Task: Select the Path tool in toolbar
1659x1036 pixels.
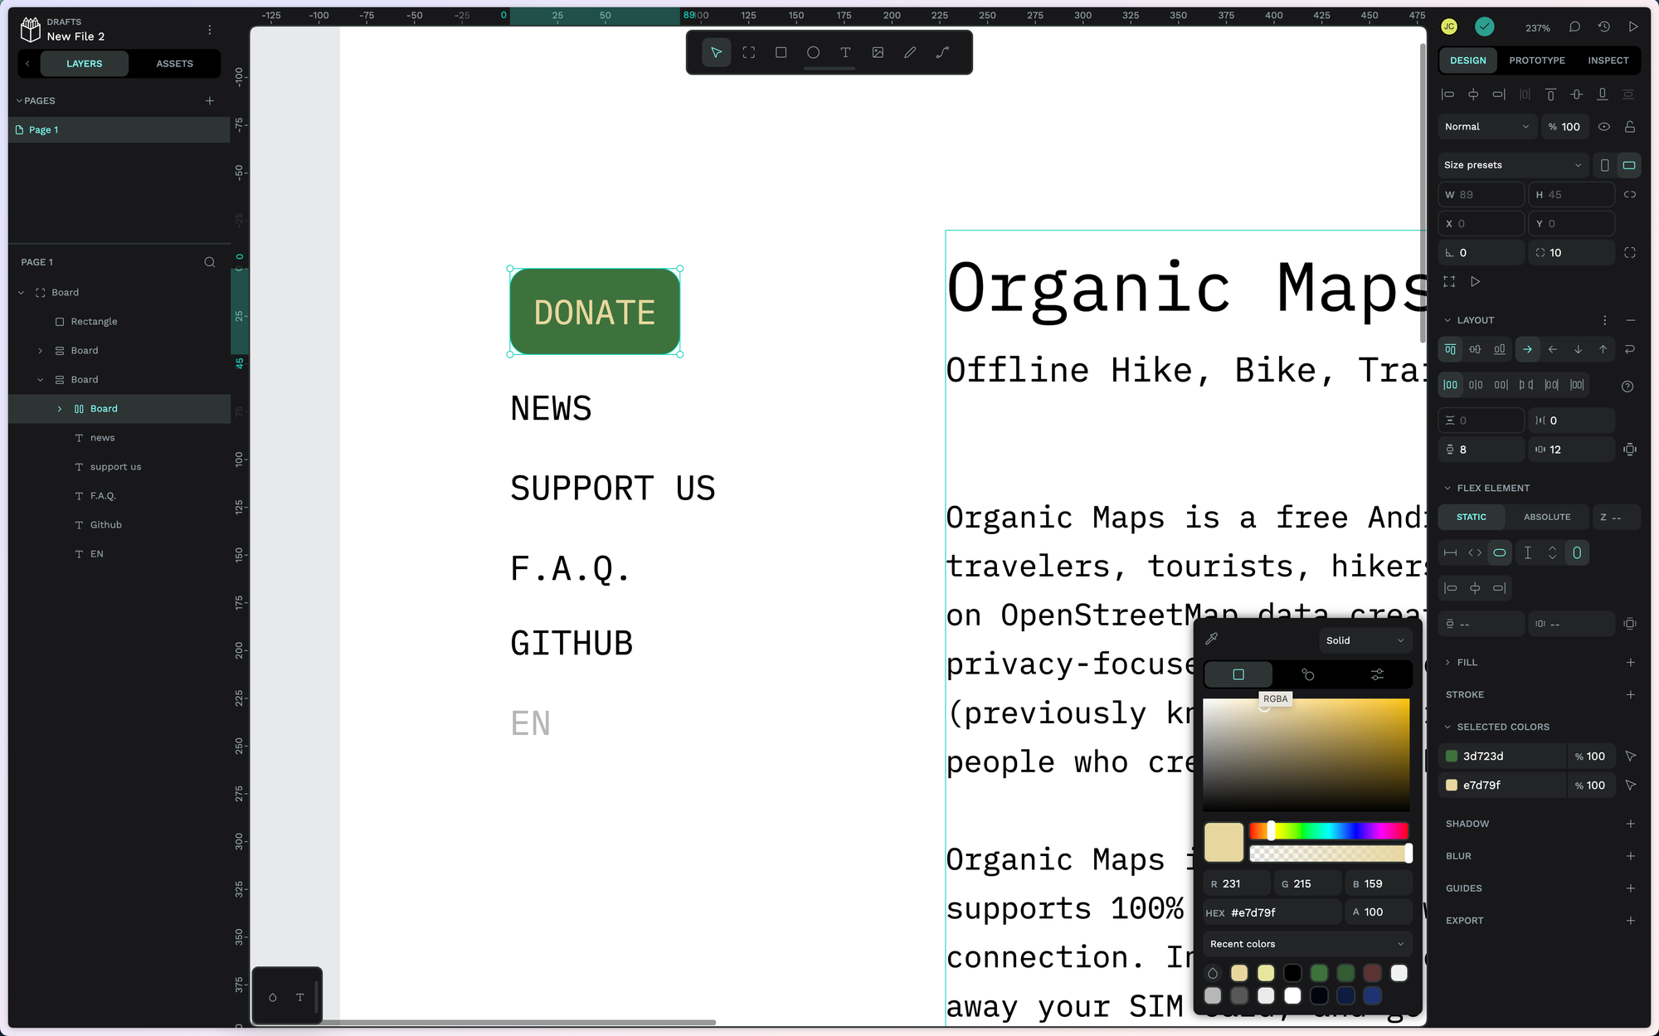Action: 942,52
